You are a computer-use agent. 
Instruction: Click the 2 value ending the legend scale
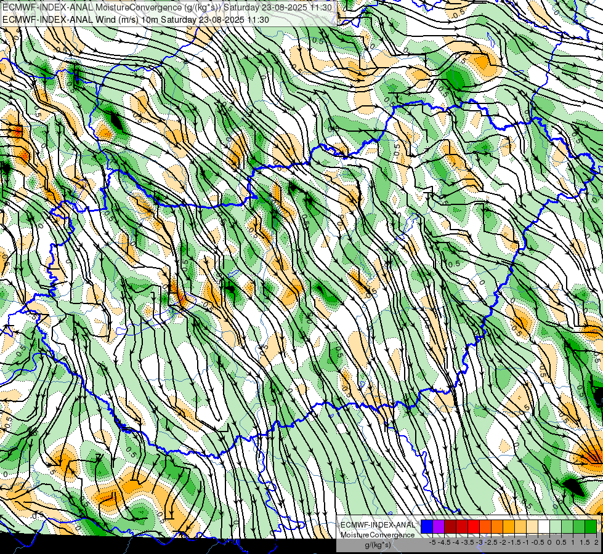(596, 542)
